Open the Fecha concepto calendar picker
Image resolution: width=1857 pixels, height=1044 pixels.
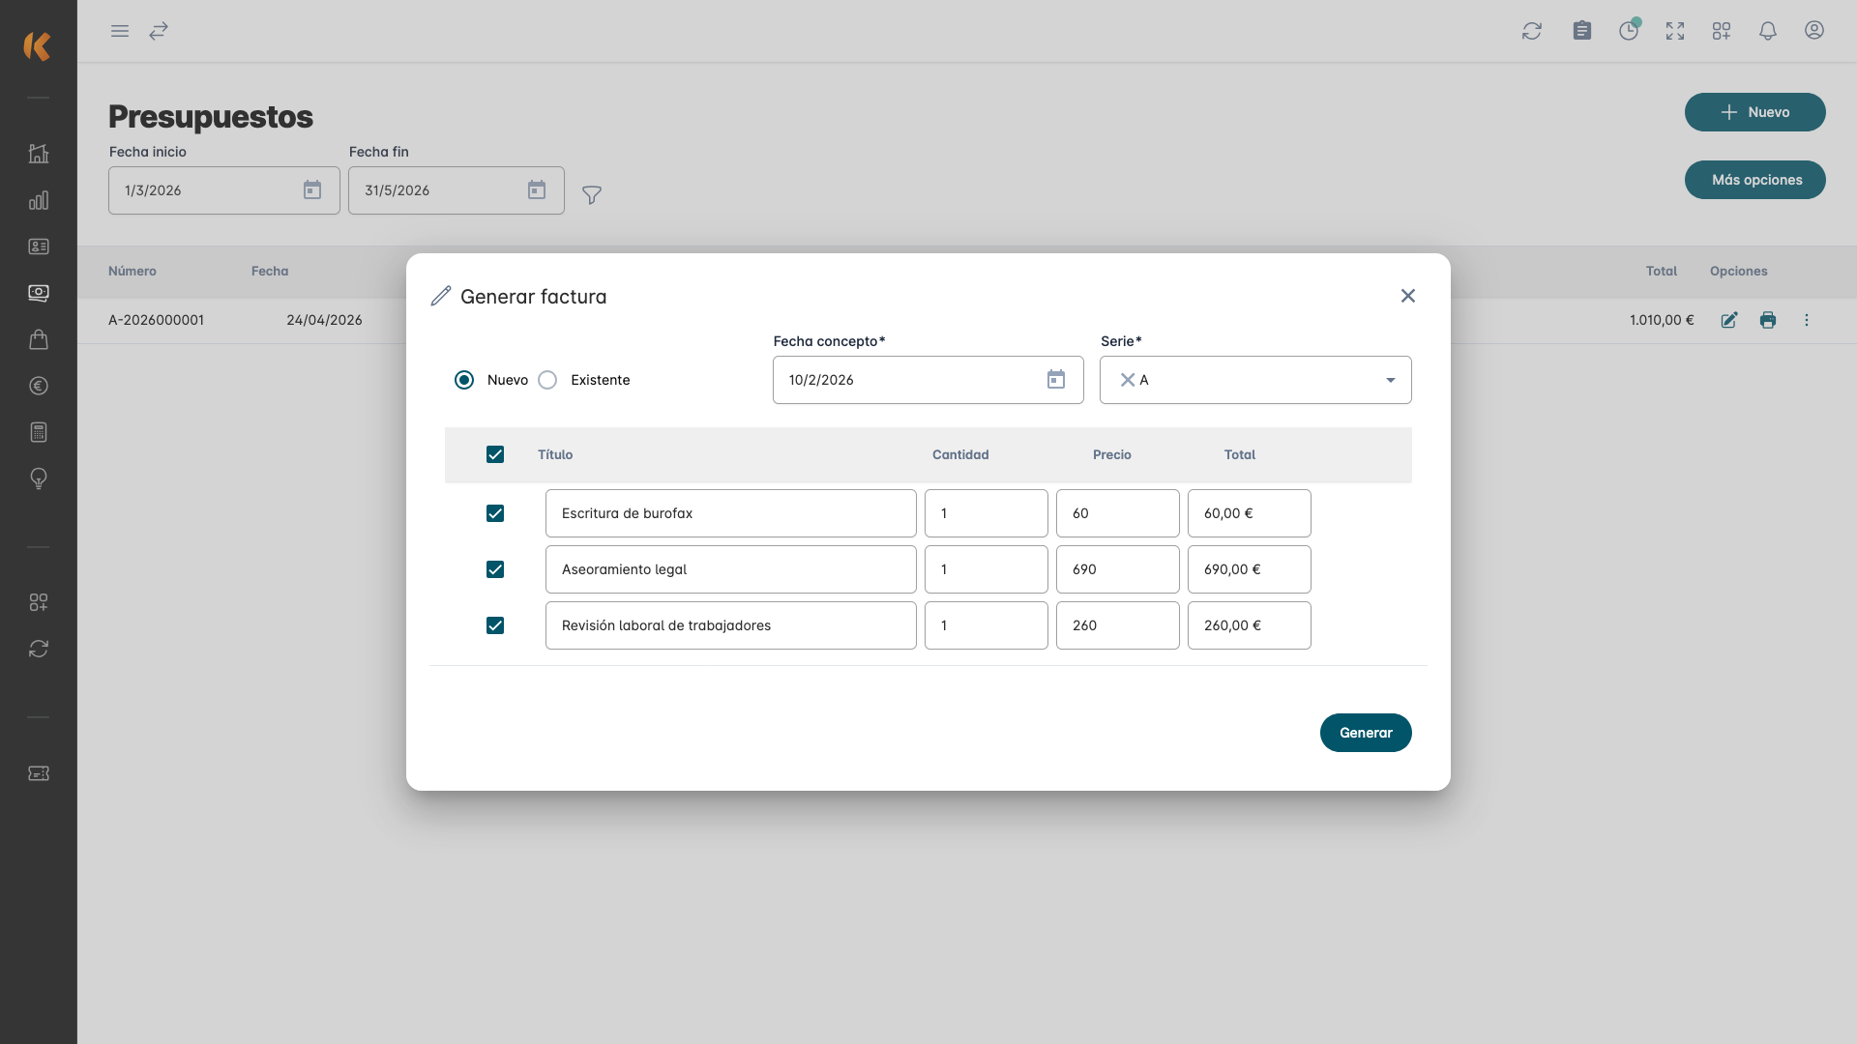[x=1056, y=380]
